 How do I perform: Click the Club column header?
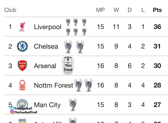tap(10, 10)
